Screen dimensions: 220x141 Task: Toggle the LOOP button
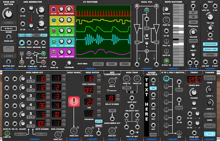point(36,35)
